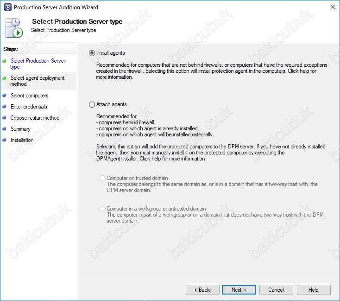Click the purple bullet beside Summary
This screenshot has height=301, width=340.
point(4,128)
